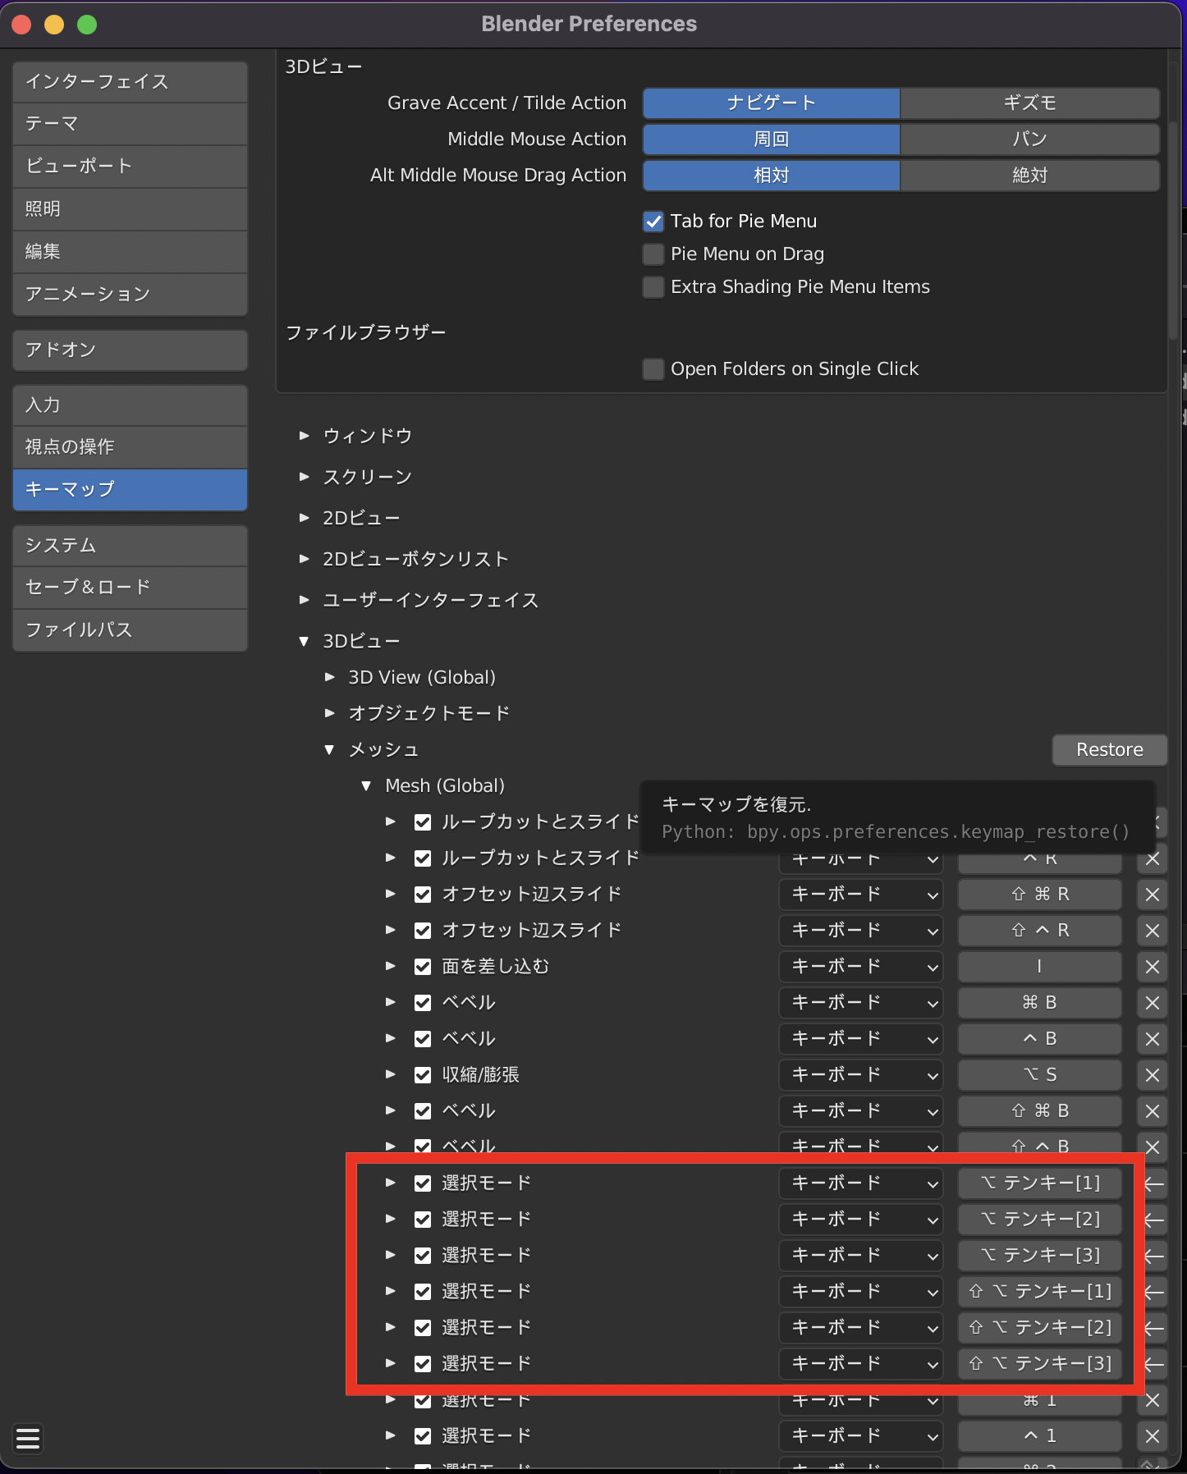This screenshot has width=1187, height=1474.
Task: Open the セーブ&ロード tab
Action: tap(130, 588)
